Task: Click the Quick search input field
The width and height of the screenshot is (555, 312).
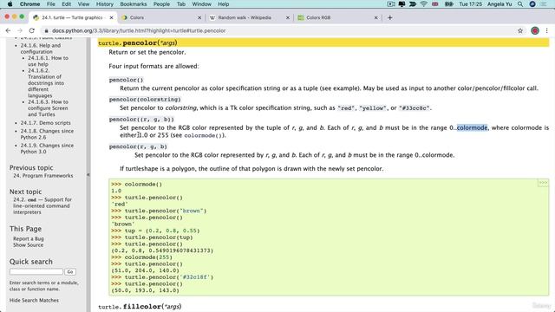Action: 36,271
